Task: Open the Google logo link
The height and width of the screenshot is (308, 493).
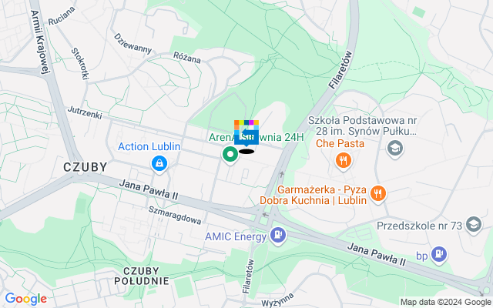Action: tap(25, 299)
